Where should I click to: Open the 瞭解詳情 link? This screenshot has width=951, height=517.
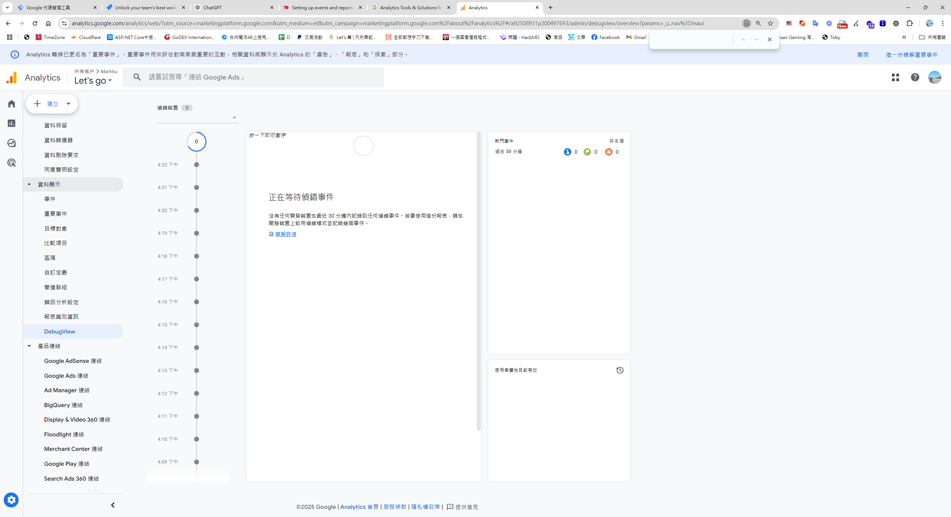click(286, 234)
